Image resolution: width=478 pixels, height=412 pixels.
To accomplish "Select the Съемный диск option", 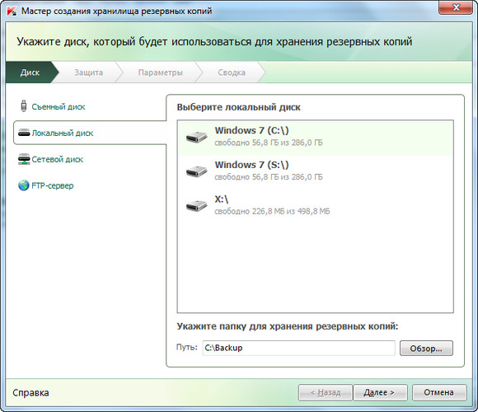I will [59, 106].
